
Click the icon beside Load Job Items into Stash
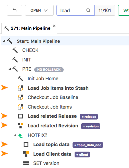(x=21, y=88)
